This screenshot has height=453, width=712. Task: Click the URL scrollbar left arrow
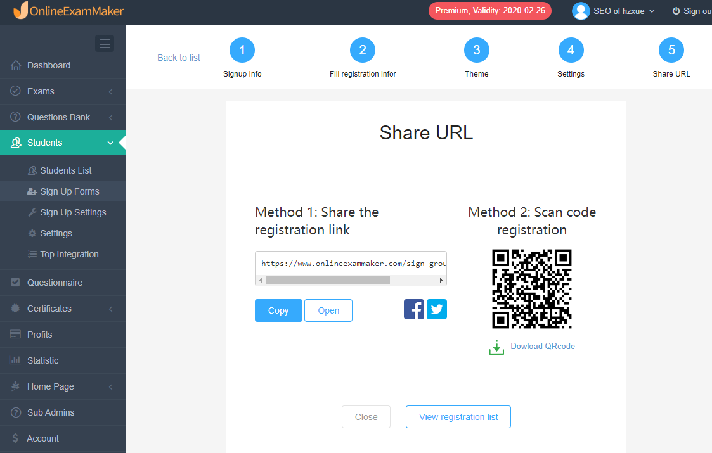coord(261,281)
